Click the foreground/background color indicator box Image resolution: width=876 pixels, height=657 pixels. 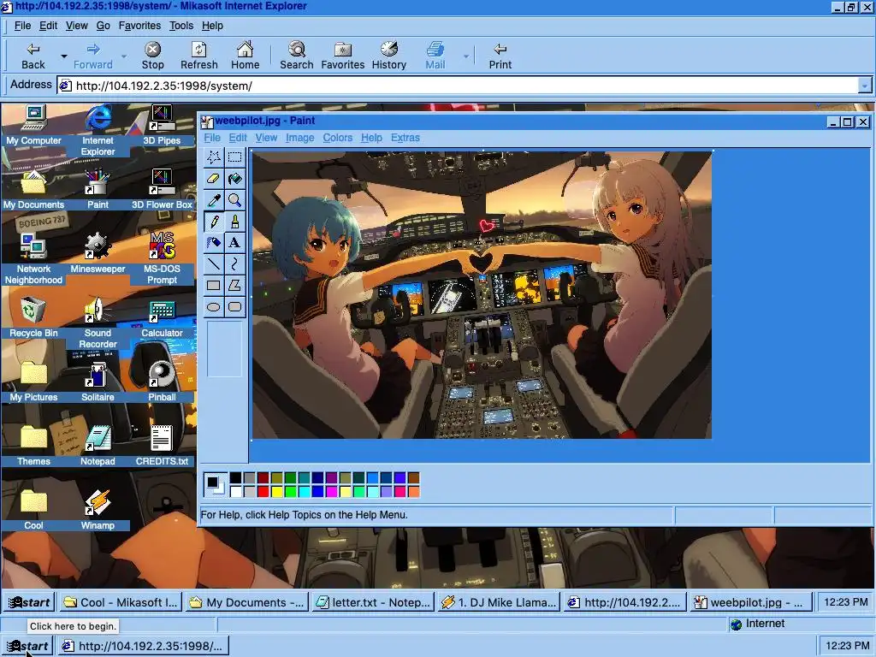tap(215, 484)
